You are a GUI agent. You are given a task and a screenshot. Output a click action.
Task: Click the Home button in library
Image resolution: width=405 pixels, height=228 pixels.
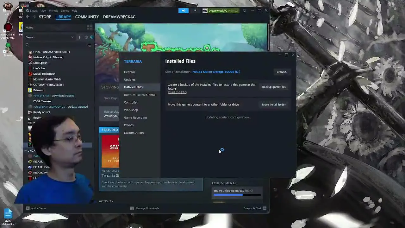[x=29, y=28]
